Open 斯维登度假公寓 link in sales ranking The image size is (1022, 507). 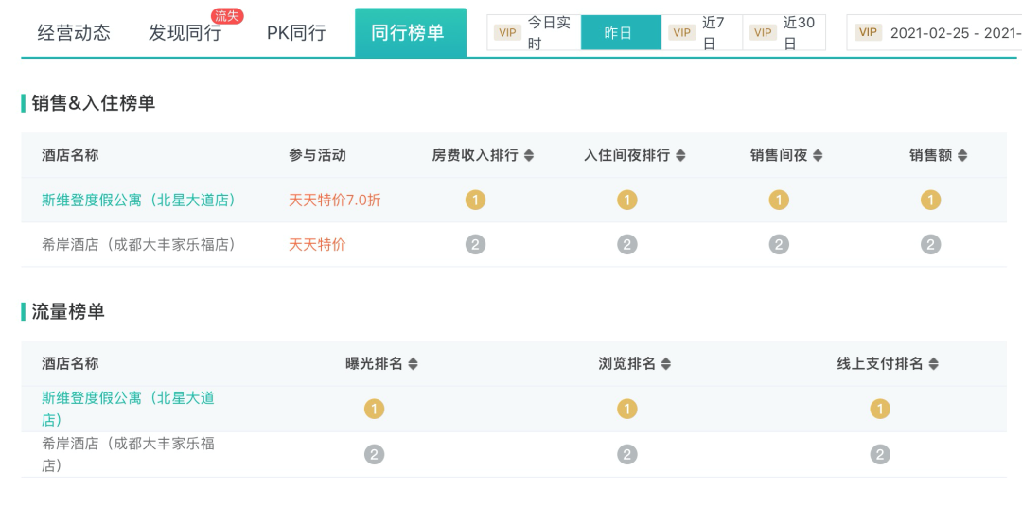[138, 201]
